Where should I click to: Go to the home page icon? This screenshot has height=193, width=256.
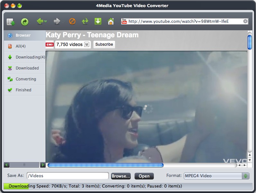tap(111, 21)
